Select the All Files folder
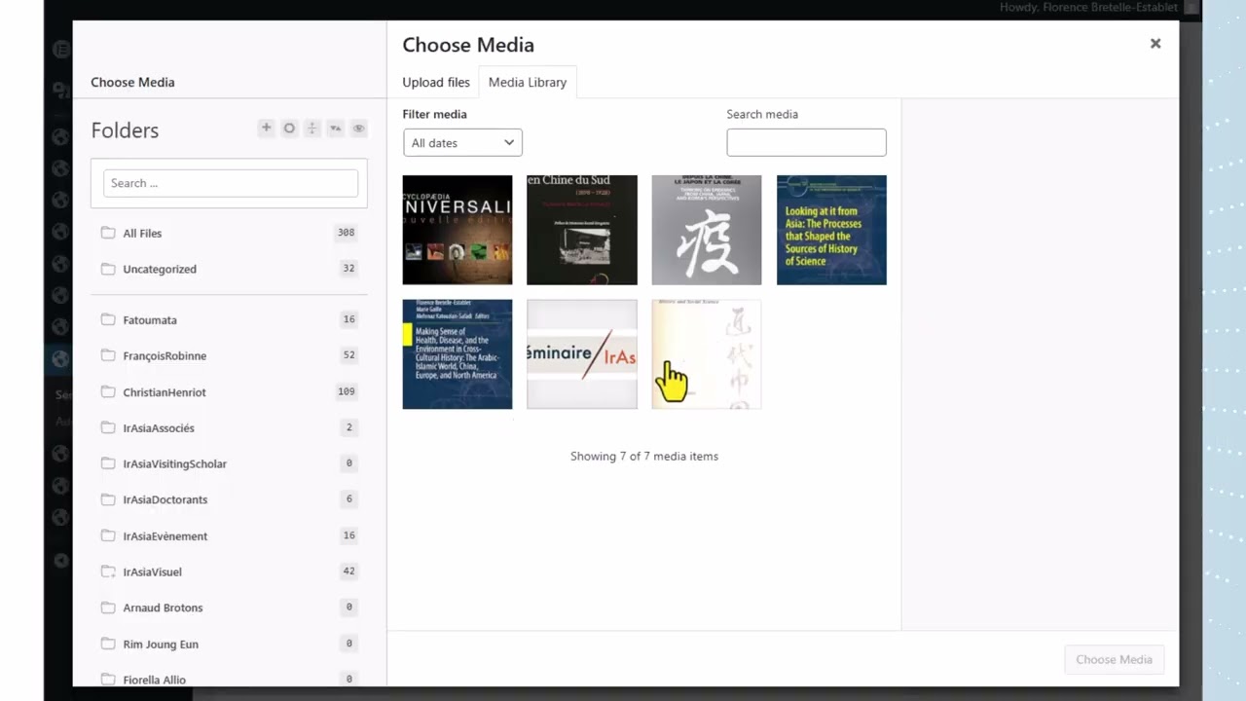1246x701 pixels. tap(229, 234)
